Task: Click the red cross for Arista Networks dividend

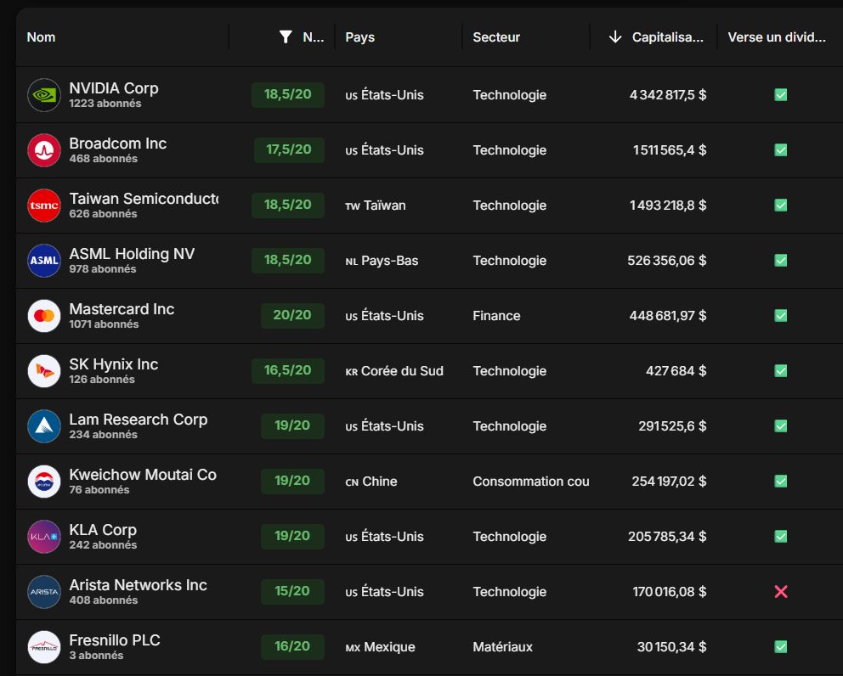Action: (x=781, y=592)
